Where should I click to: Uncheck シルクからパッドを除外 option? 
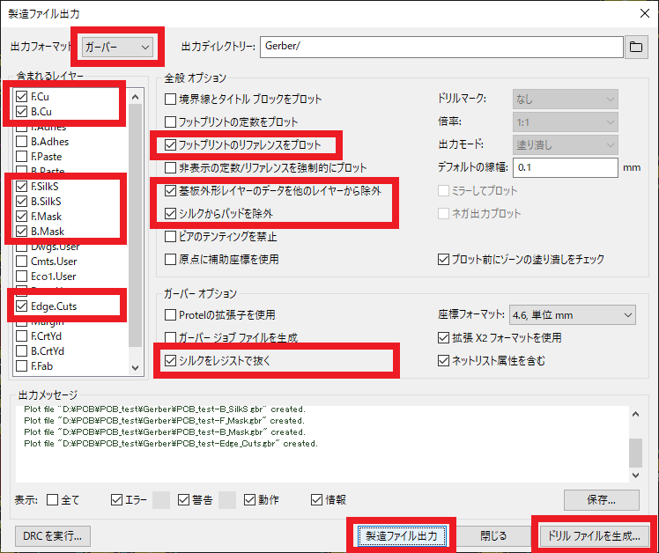(x=172, y=213)
